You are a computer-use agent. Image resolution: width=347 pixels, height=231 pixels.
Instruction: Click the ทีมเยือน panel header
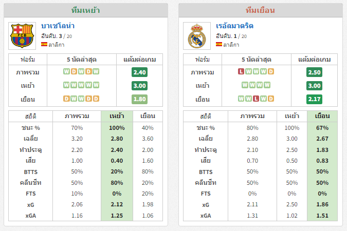click(x=261, y=10)
